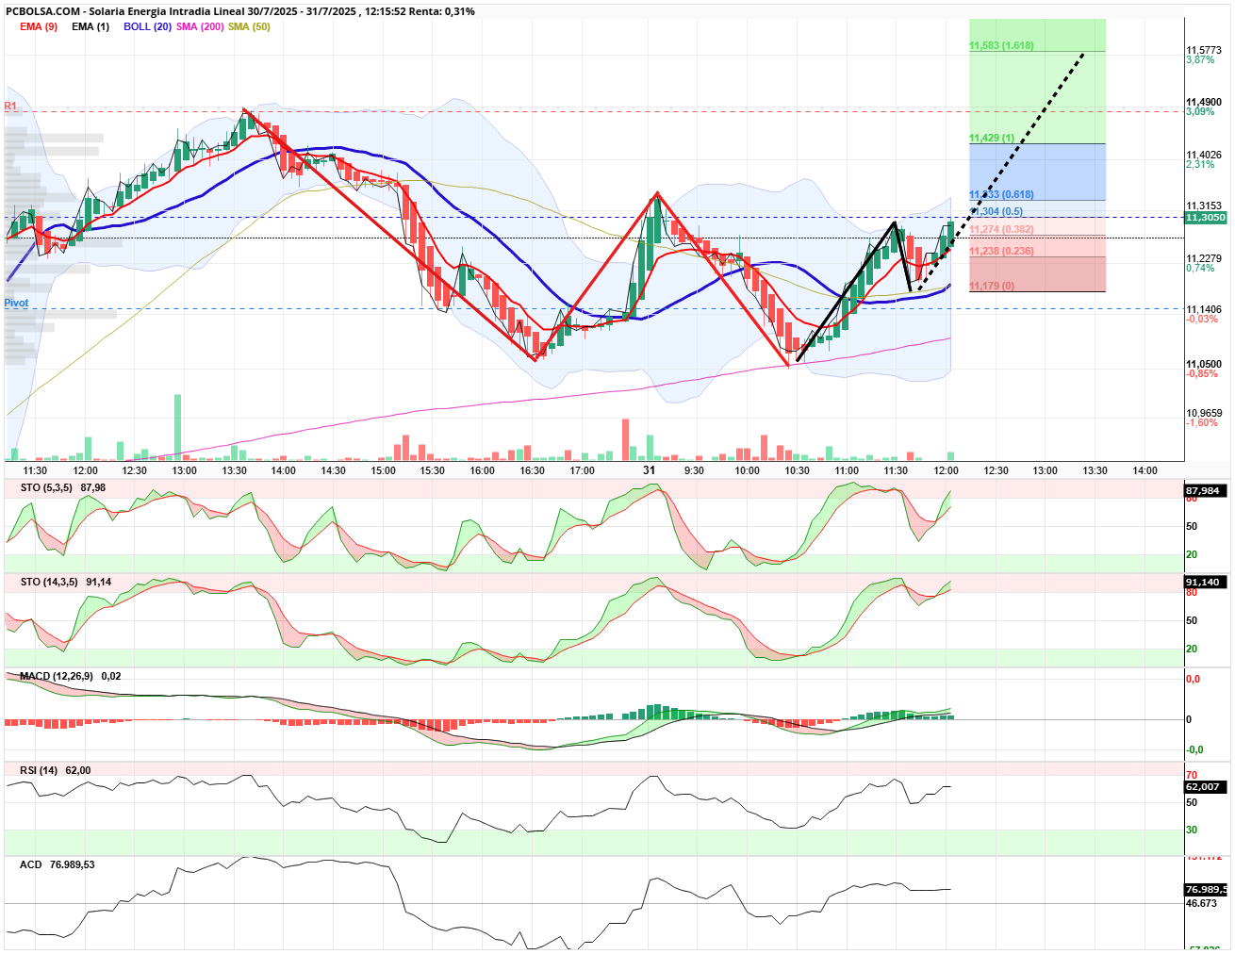Click the 11,1406 price axis label
Screen dimensions: 1235x954
[x=1204, y=309]
